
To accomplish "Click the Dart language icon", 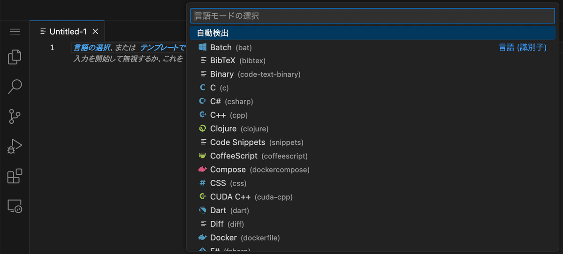I will [x=203, y=210].
